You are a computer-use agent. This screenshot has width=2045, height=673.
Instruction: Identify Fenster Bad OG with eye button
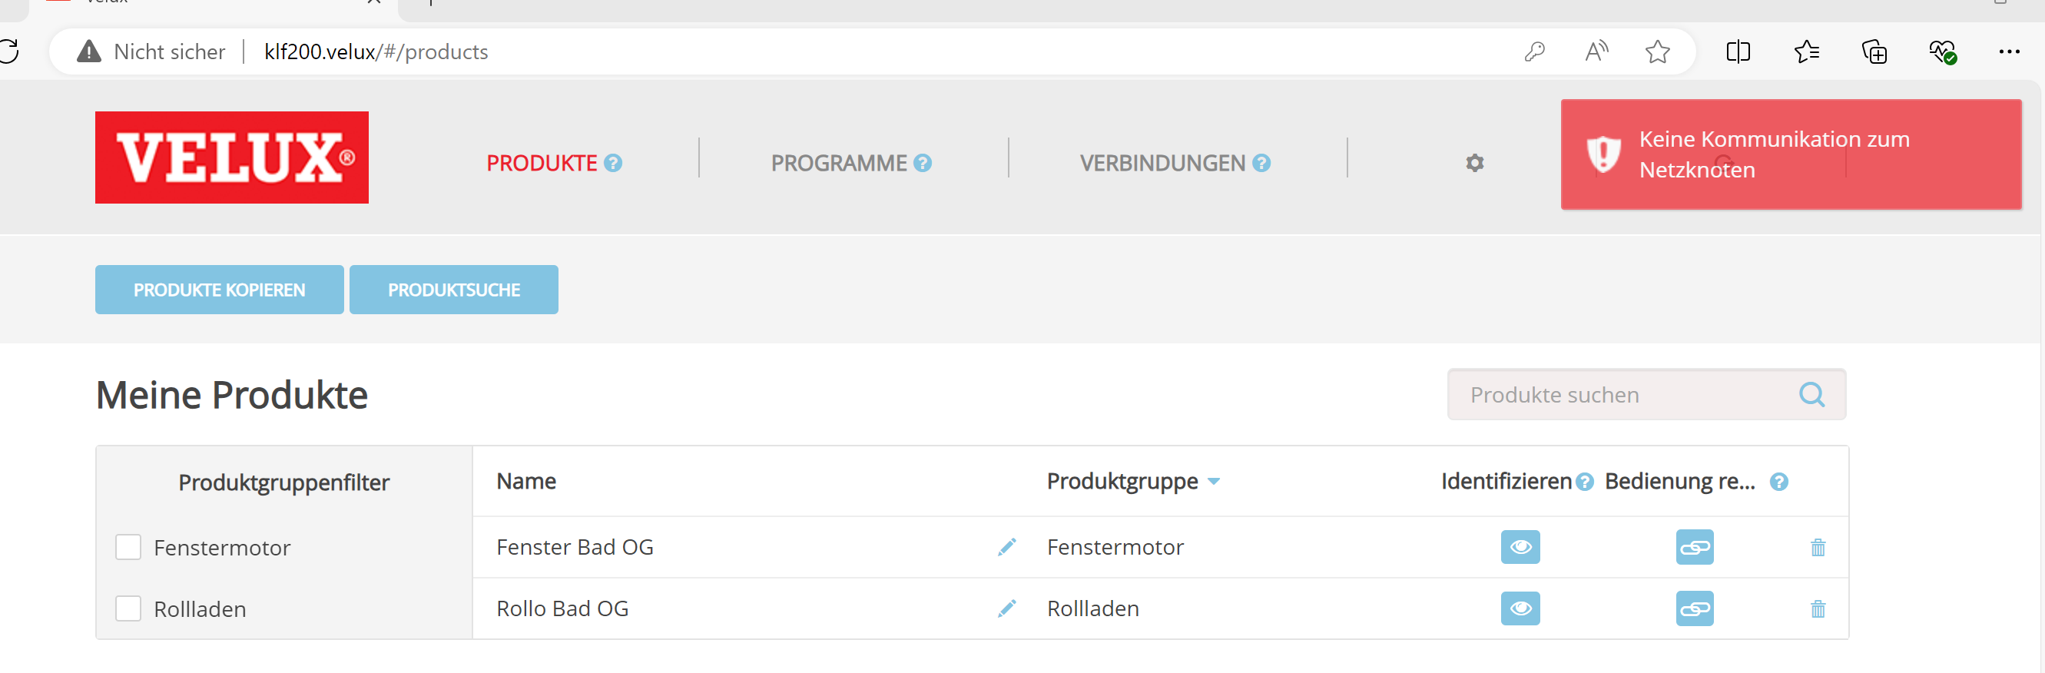pos(1520,547)
